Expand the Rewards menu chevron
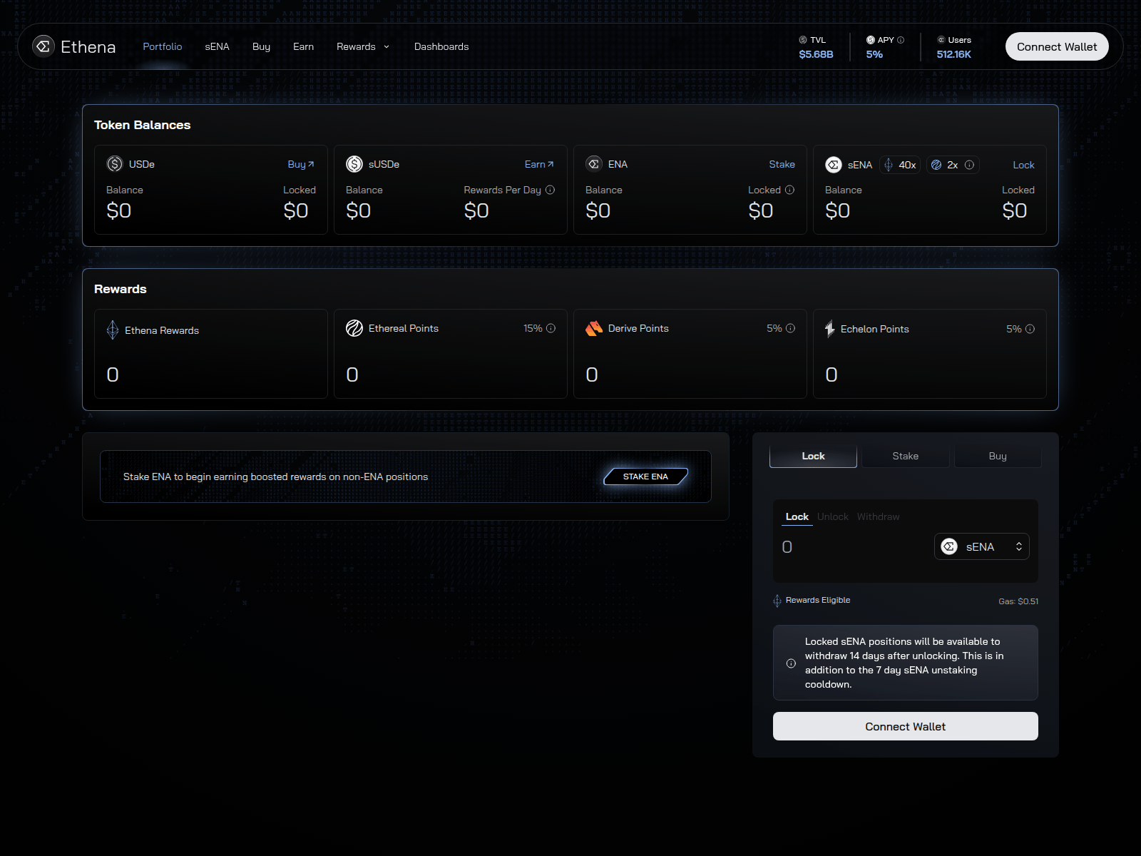This screenshot has width=1141, height=856. pos(387,47)
